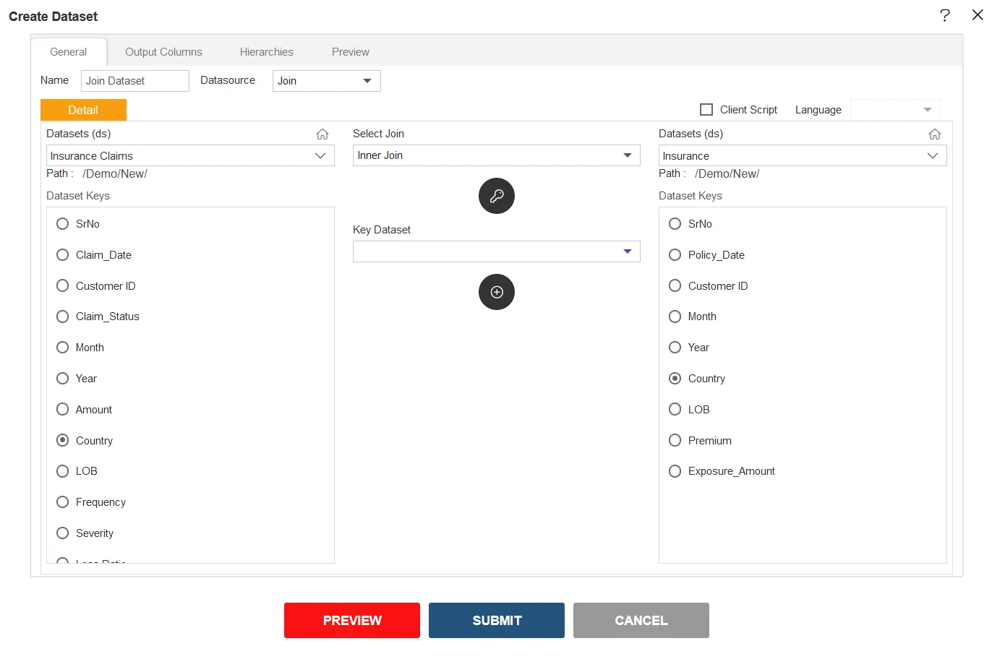Expand the Insurance dataset dropdown on right
Image resolution: width=992 pixels, height=667 pixels.
coord(803,156)
